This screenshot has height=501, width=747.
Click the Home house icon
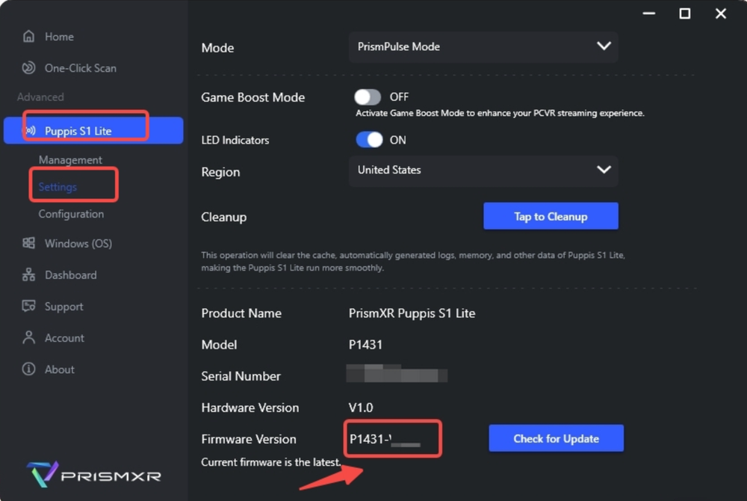pos(29,37)
